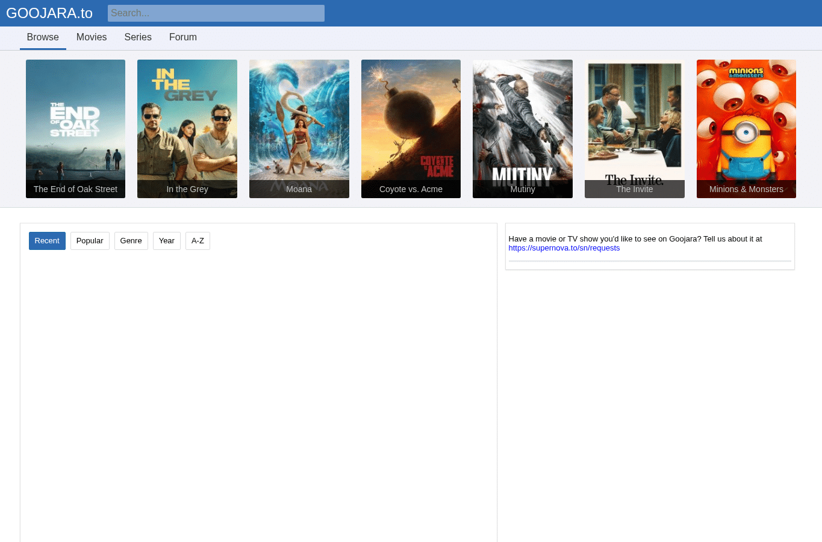
Task: Choose the Coyote vs. Acme poster
Action: click(x=411, y=129)
